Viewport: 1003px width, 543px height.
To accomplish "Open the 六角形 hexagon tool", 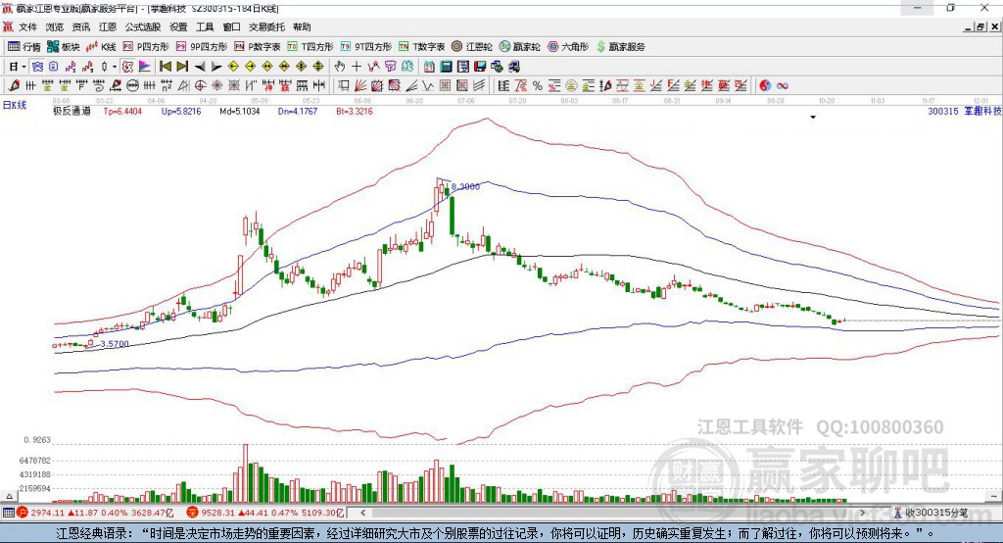I will pyautogui.click(x=567, y=47).
